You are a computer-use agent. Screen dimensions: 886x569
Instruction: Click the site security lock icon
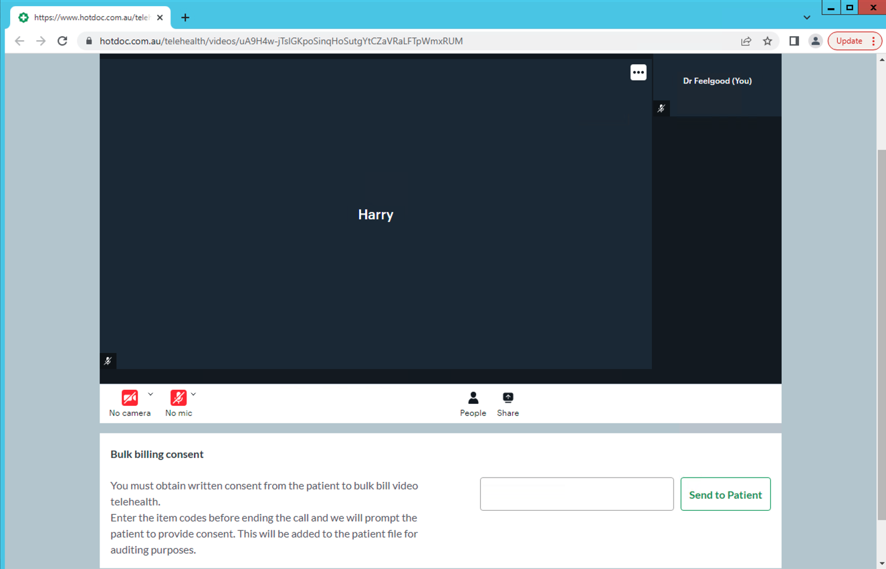click(x=88, y=41)
